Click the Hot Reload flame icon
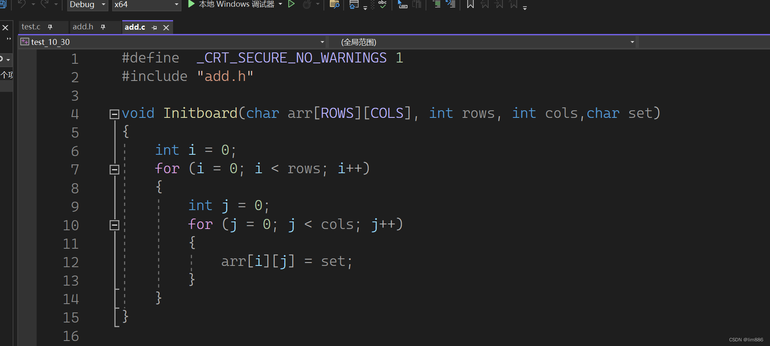This screenshot has width=770, height=346. pyautogui.click(x=307, y=4)
